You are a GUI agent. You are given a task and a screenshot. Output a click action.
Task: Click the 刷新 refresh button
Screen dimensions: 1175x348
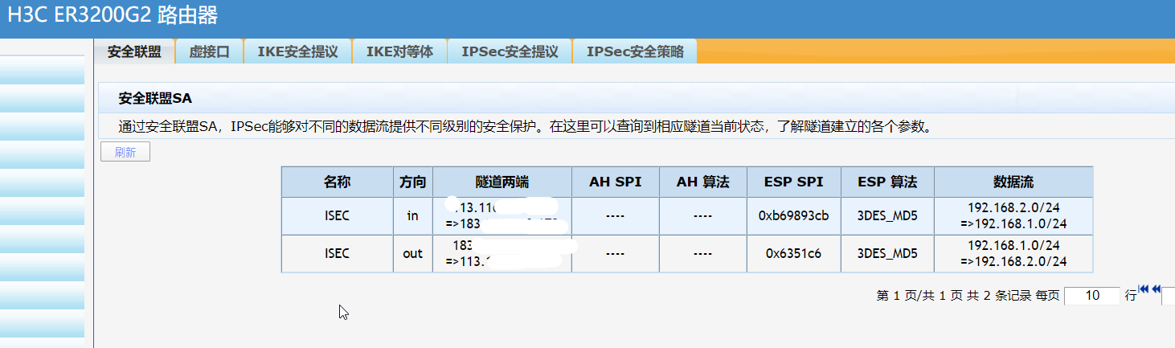tap(125, 152)
